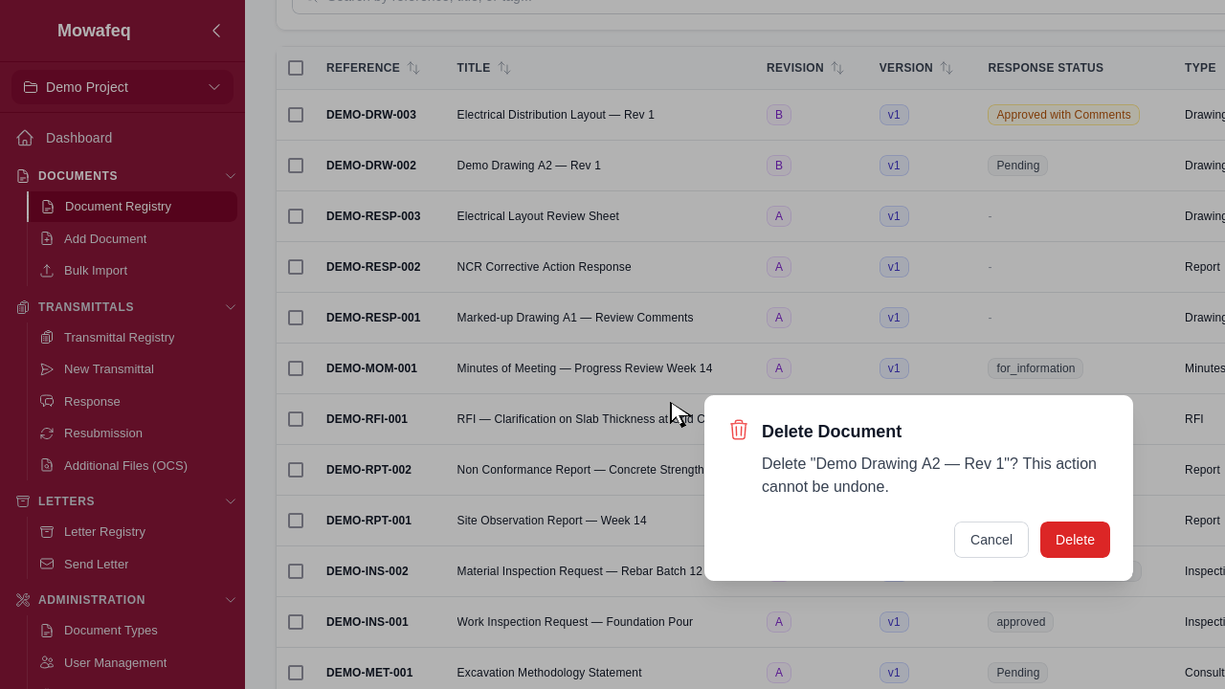Click the search documents field
The width and height of the screenshot is (1225, 689).
tap(574, 2)
